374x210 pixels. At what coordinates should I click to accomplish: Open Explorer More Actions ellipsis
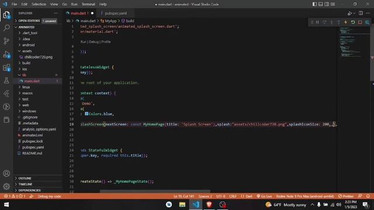pyautogui.click(x=56, y=13)
